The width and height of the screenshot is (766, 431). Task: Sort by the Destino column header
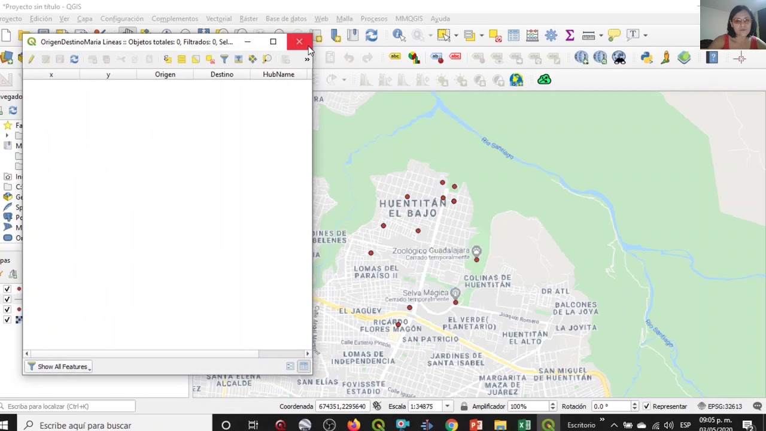click(221, 74)
